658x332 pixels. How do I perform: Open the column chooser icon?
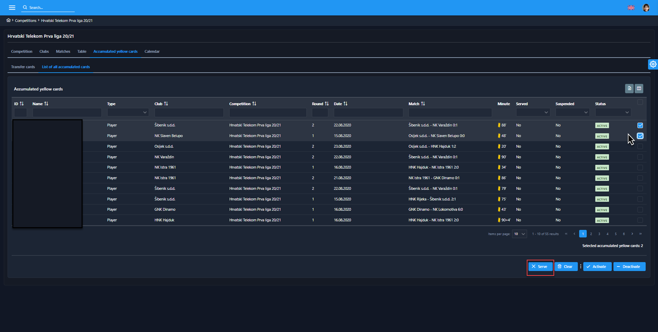(639, 88)
